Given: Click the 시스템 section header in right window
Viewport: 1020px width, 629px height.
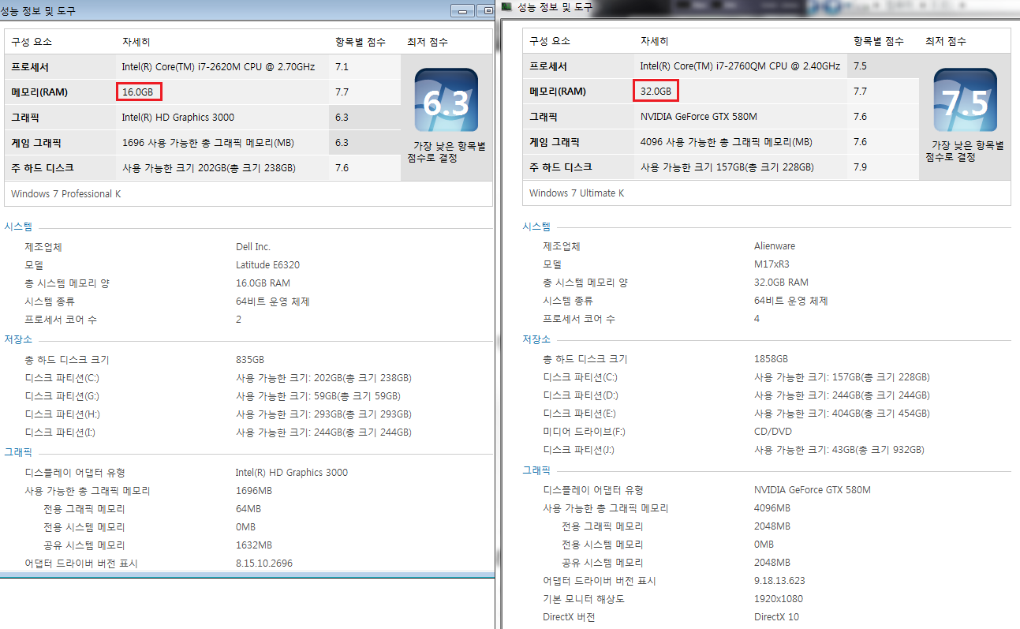Looking at the screenshot, I should click(x=536, y=227).
